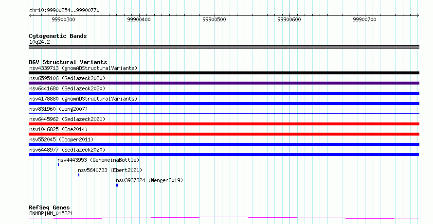Viewport: 433px width, 224px height.
Task: Click nsv5640733 Ebert2021 label
Action: click(110, 170)
